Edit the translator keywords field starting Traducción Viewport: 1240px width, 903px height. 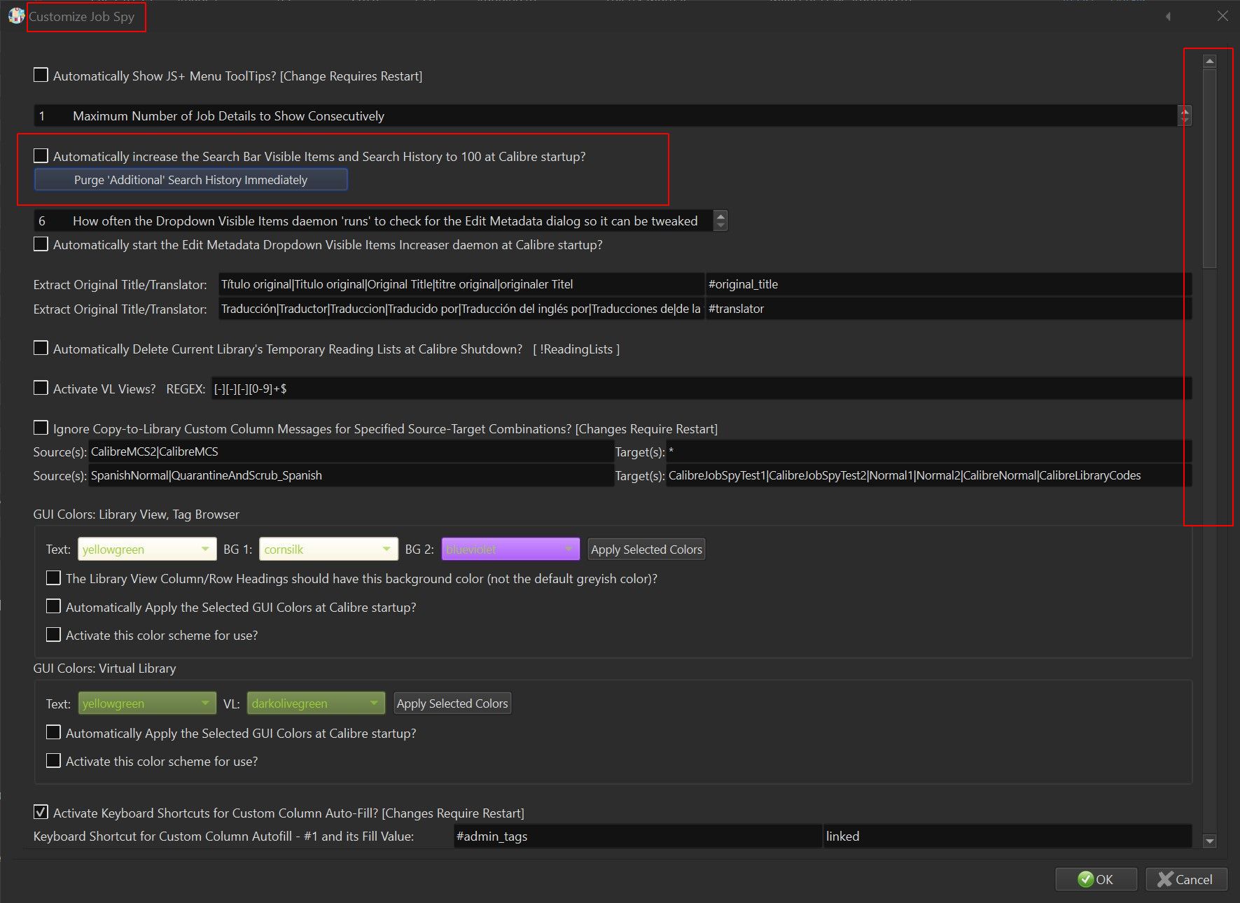pos(461,309)
